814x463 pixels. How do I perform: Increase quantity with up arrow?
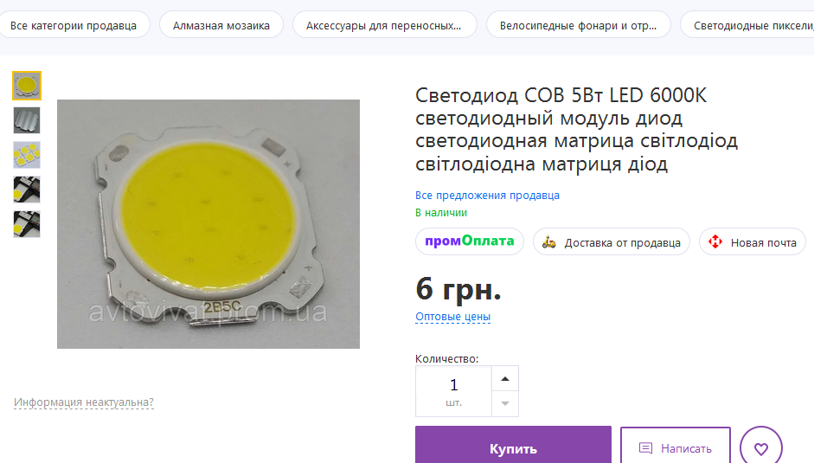coord(505,379)
